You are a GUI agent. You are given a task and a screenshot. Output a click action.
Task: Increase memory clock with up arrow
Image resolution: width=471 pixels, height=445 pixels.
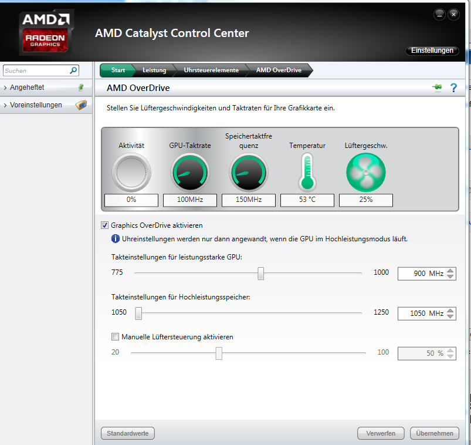[x=450, y=311]
